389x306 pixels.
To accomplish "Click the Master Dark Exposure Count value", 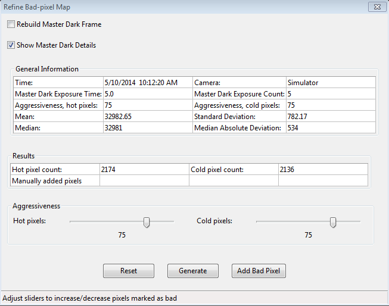I will click(290, 94).
